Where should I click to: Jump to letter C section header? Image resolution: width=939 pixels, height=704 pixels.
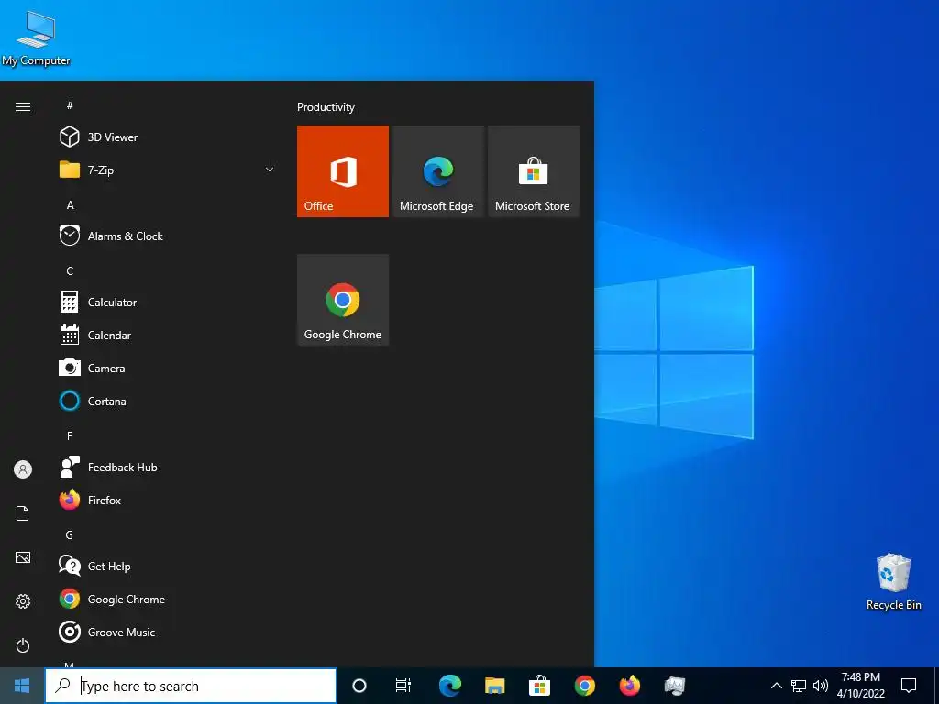tap(70, 271)
